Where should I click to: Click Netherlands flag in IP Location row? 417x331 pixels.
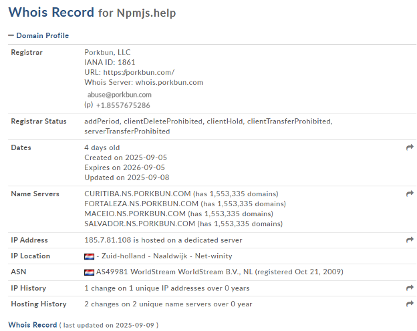point(89,256)
